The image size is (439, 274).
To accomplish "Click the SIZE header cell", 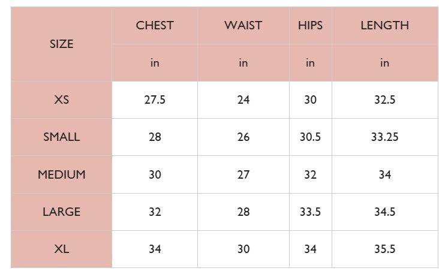I will click(x=61, y=44).
